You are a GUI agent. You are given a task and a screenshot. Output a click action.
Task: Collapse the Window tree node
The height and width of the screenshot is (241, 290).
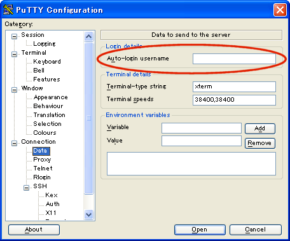(14, 90)
